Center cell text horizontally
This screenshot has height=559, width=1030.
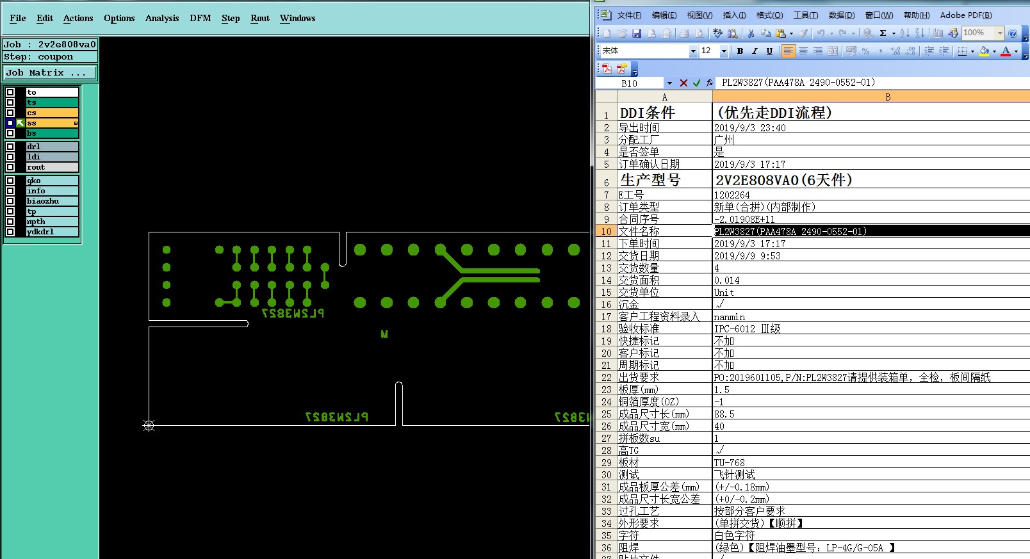tap(803, 51)
